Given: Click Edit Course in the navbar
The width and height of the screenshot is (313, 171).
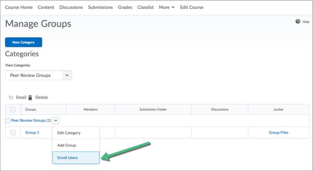Looking at the screenshot, I should click(x=192, y=7).
